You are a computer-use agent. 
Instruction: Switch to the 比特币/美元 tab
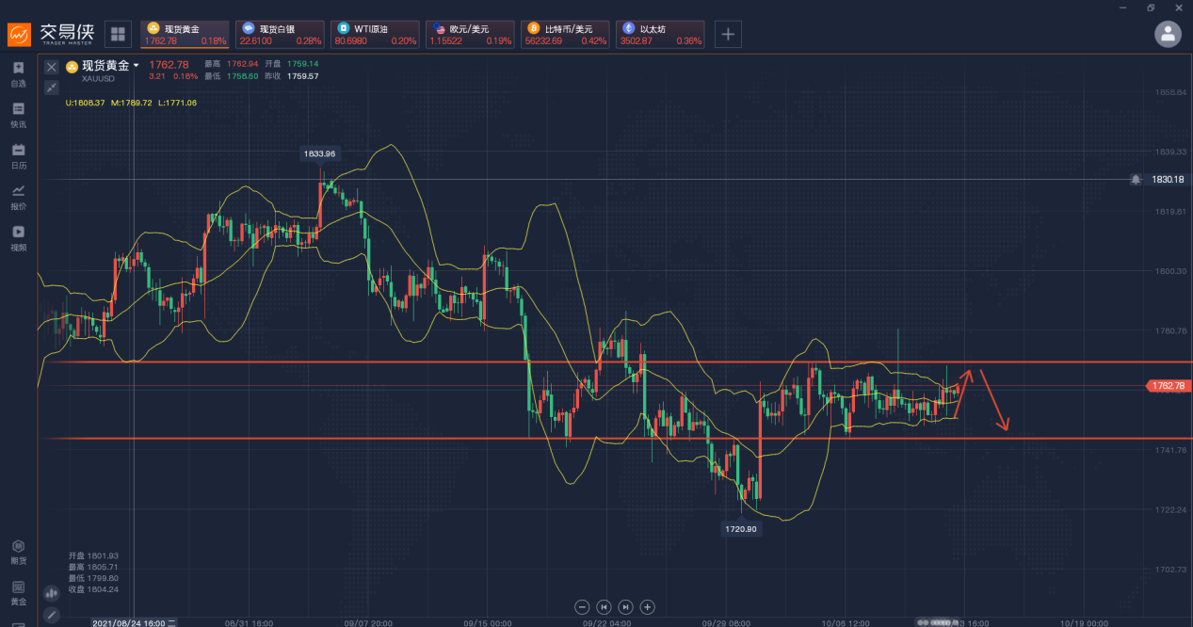point(566,35)
